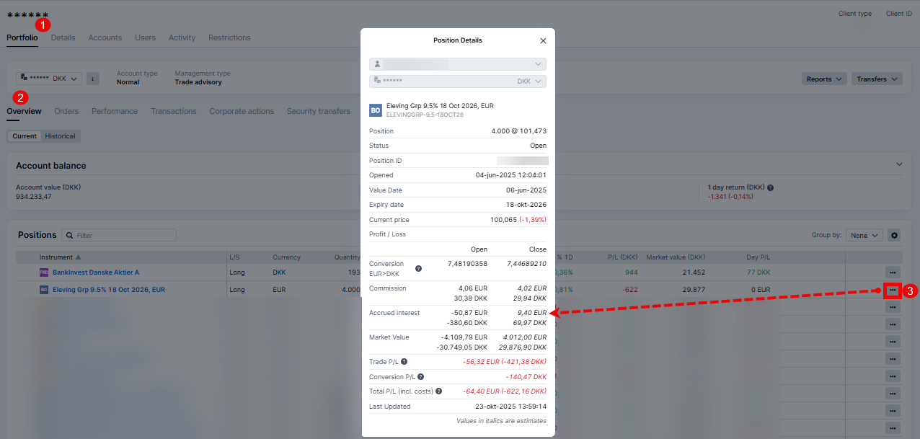This screenshot has width=920, height=439.
Task: Open more options for BankInvest Danske Aktier A
Action: (x=893, y=272)
